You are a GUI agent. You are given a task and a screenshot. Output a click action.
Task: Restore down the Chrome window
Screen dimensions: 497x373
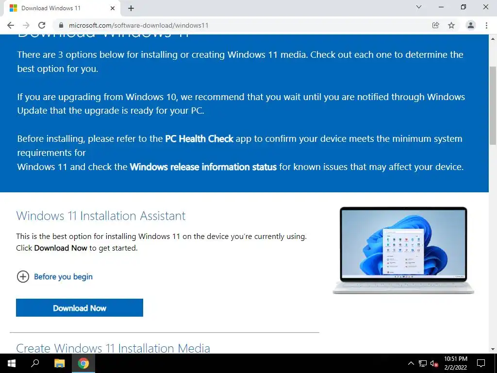point(464,7)
